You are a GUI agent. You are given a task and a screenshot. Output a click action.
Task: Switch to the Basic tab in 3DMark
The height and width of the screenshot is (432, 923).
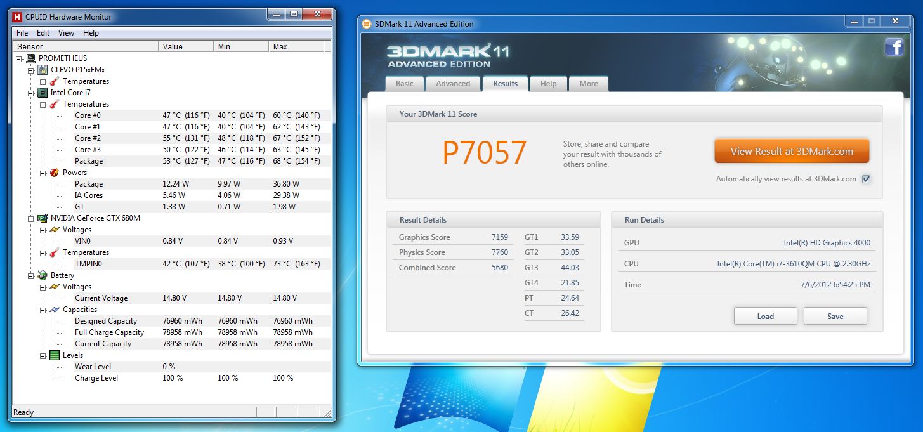point(405,84)
